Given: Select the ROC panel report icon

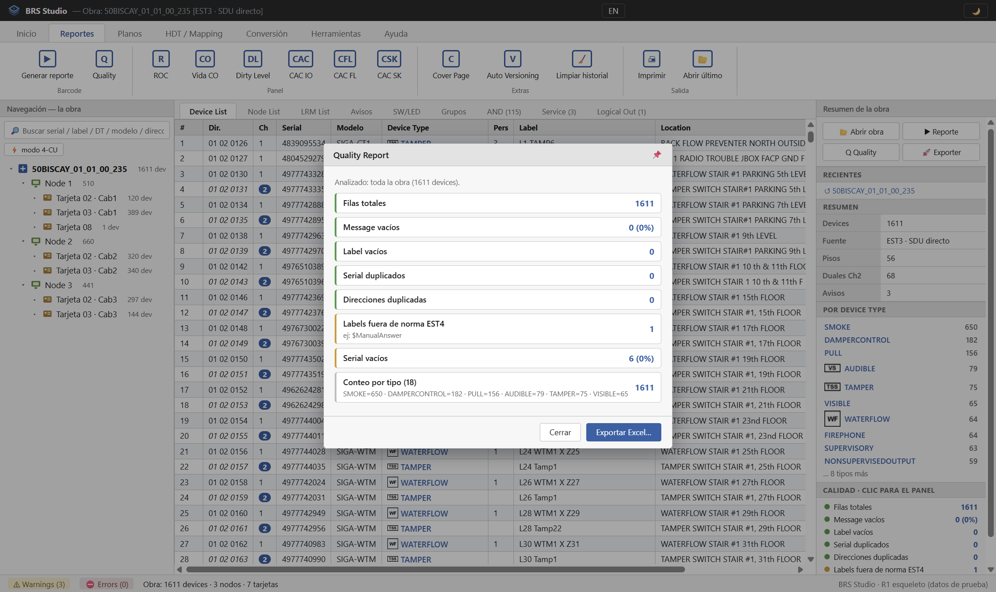Looking at the screenshot, I should point(161,59).
